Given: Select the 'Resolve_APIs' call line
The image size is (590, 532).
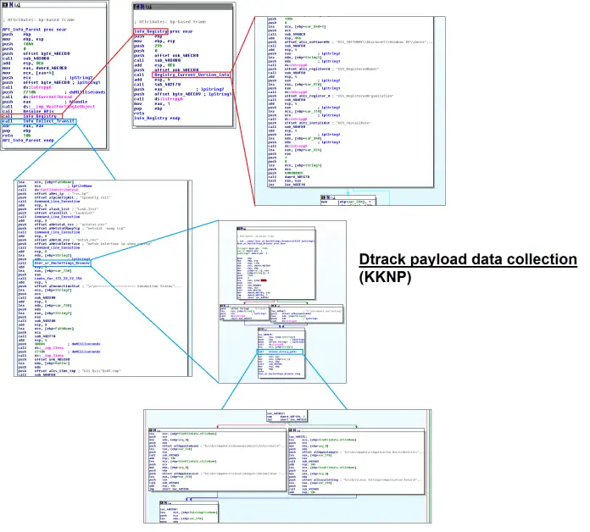Looking at the screenshot, I should pos(28,111).
